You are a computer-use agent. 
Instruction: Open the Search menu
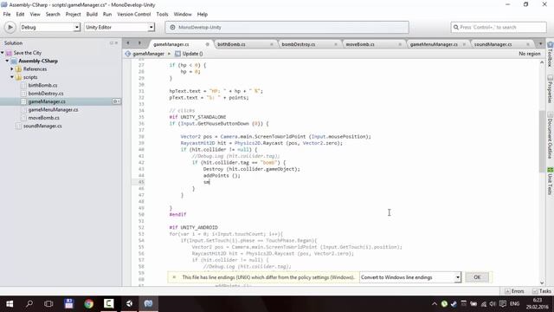click(53, 14)
